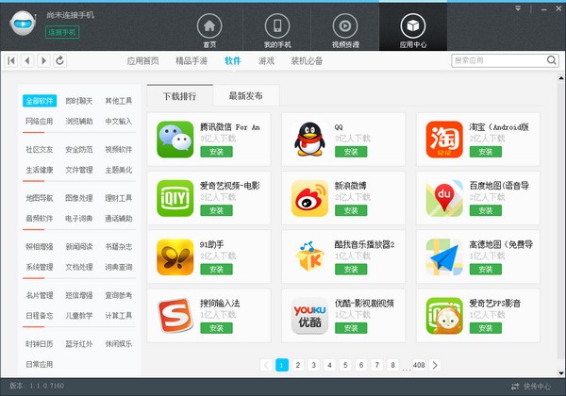Click the Sogou input app icon
The image size is (566, 396).
(175, 316)
